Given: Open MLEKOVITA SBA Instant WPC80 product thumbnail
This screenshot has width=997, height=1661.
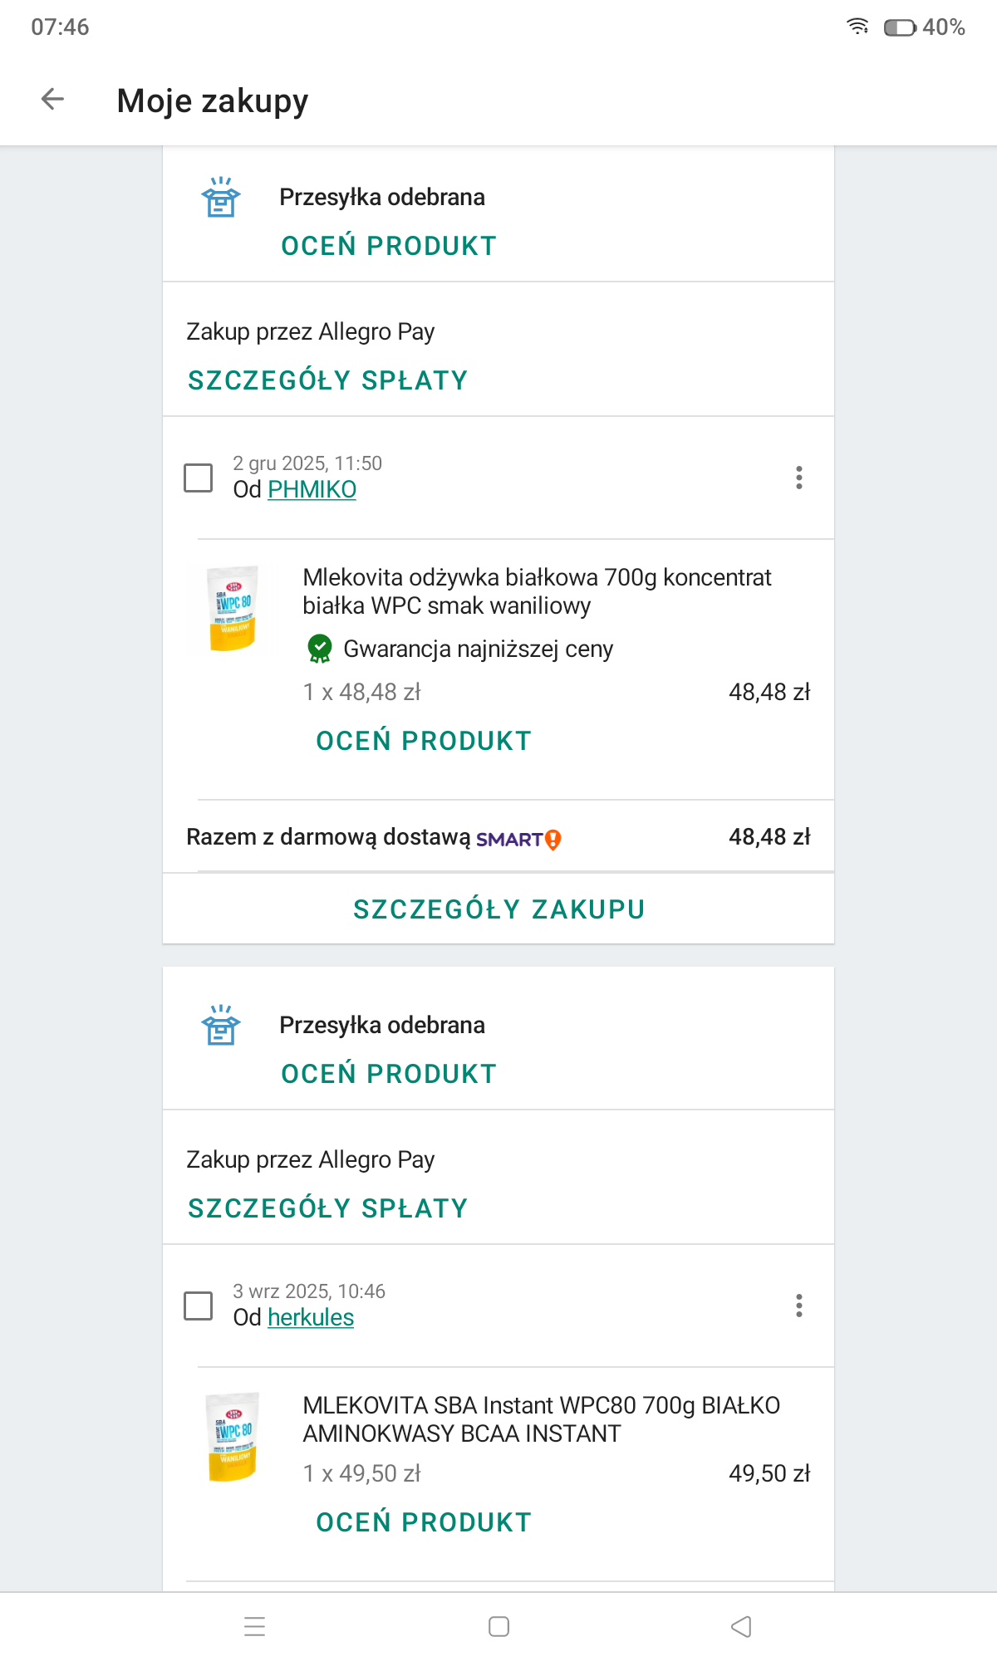Looking at the screenshot, I should coord(233,1437).
